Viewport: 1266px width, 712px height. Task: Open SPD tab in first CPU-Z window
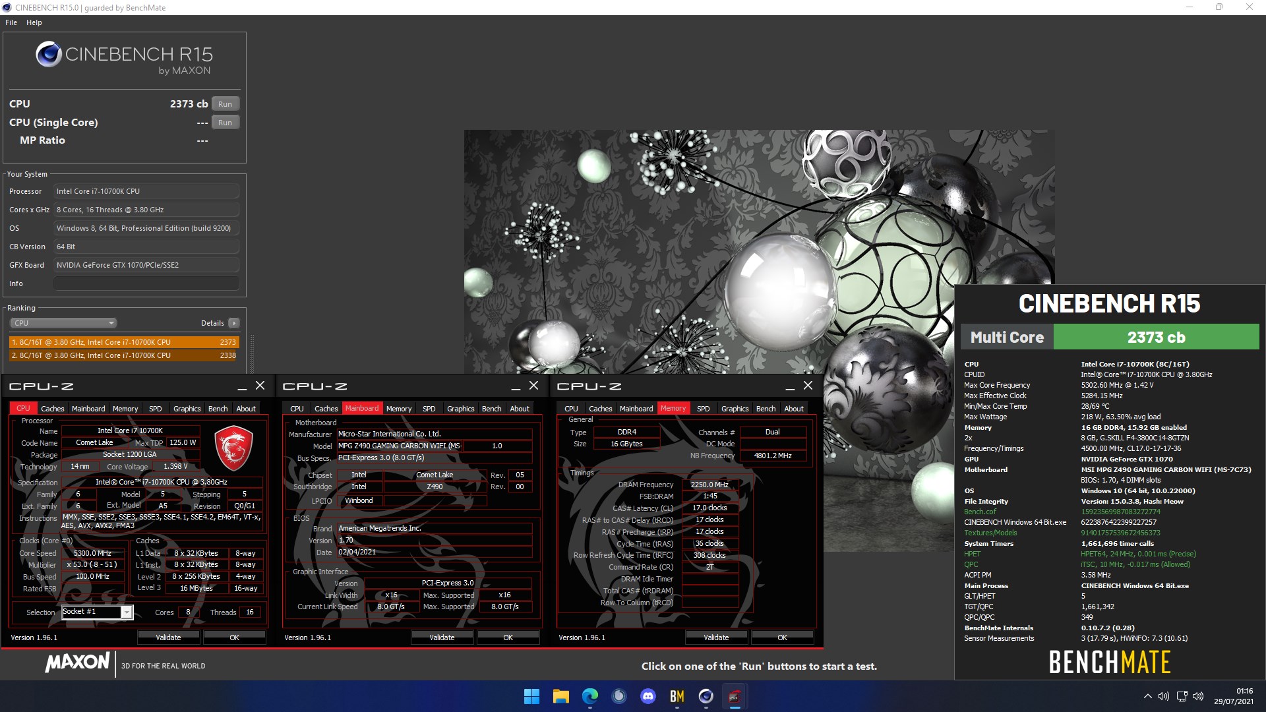pyautogui.click(x=156, y=409)
